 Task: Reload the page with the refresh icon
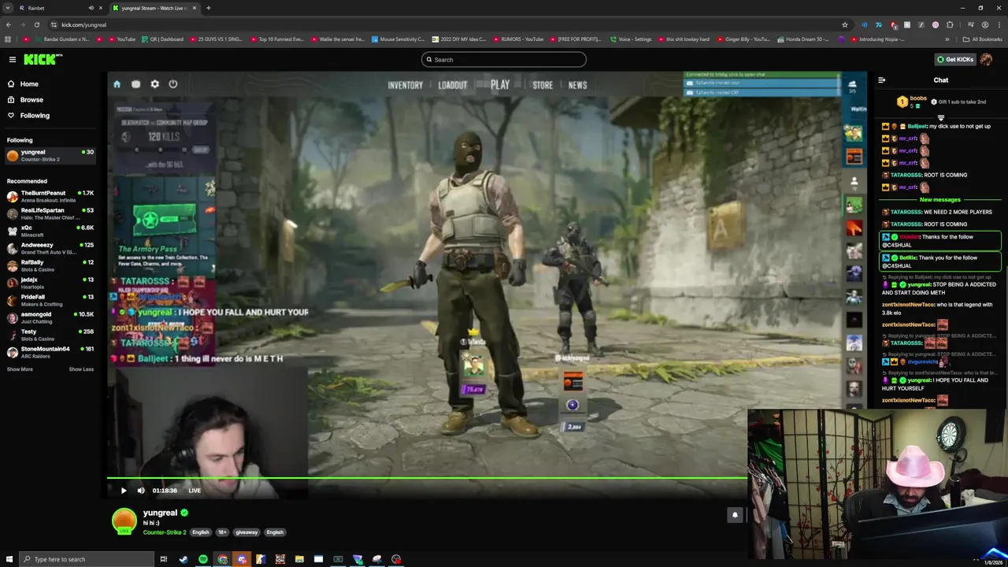[x=38, y=24]
